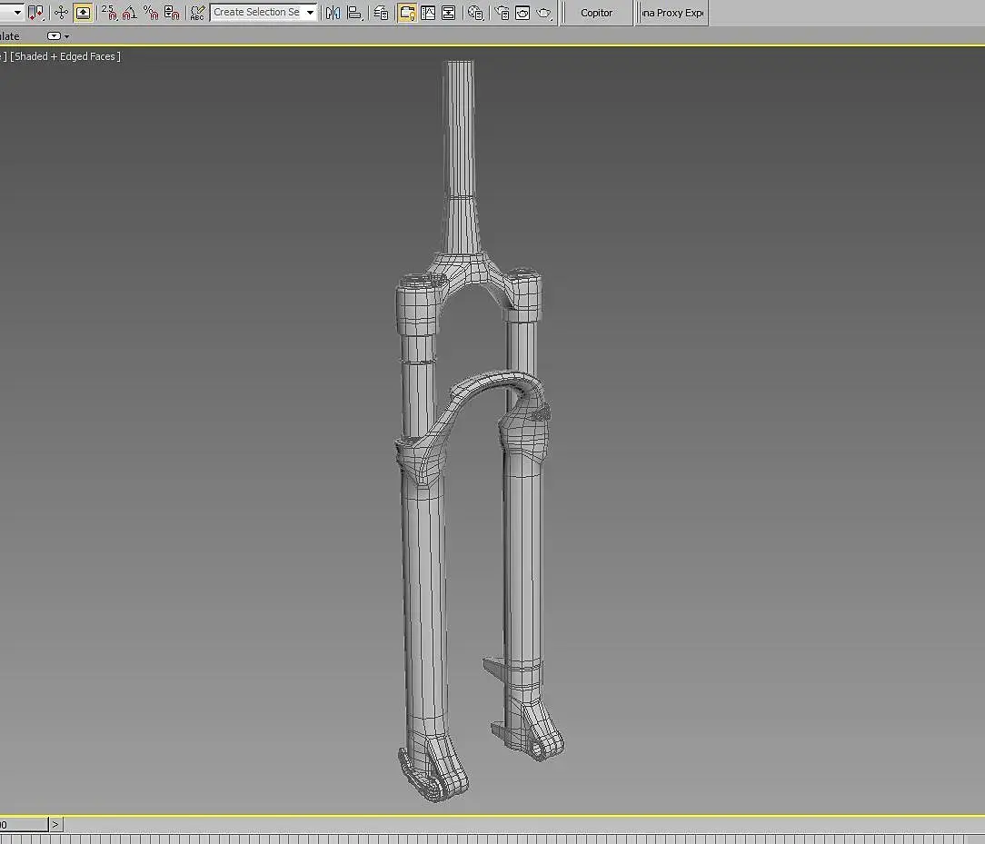Toggle the 2.5D Snaps button

click(109, 13)
